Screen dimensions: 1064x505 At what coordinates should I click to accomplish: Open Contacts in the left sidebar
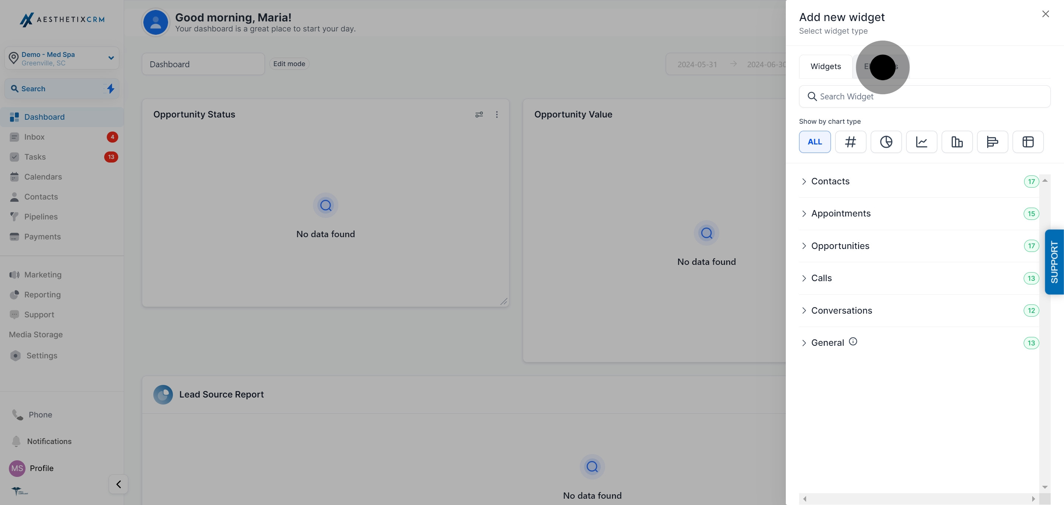(62, 197)
